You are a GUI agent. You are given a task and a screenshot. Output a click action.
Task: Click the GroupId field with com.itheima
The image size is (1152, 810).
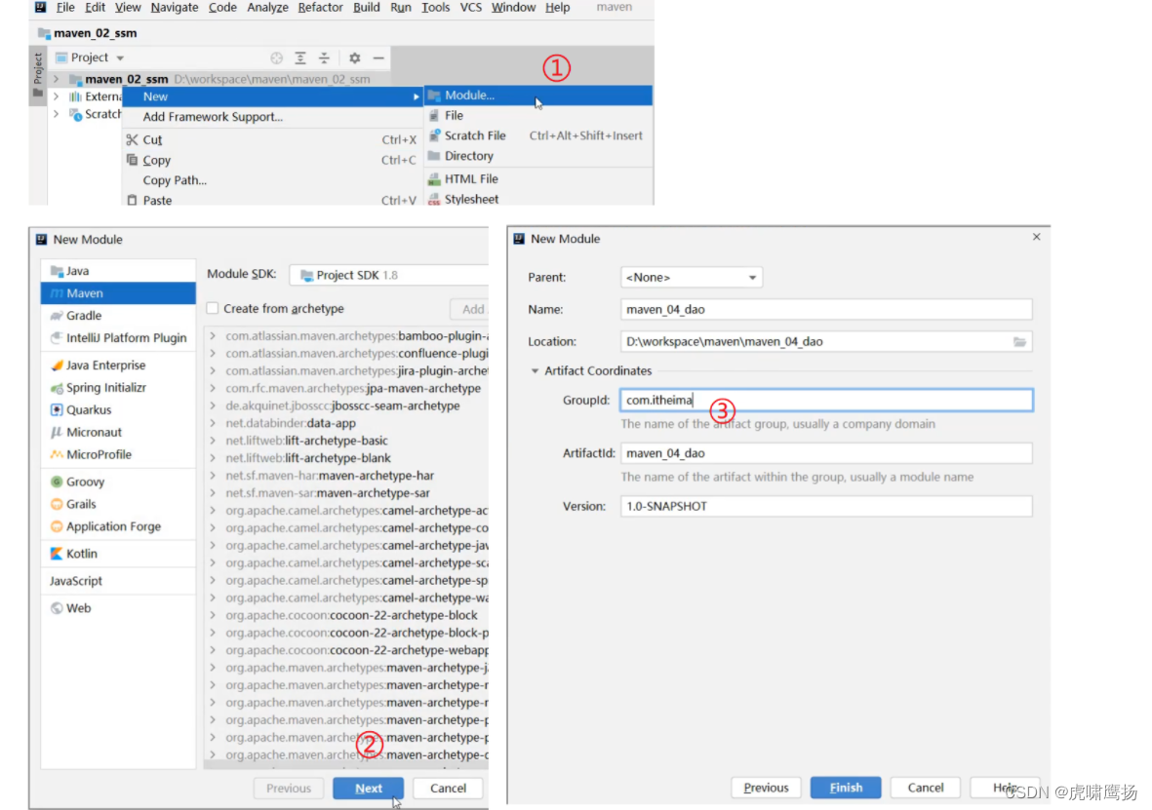[x=826, y=401]
